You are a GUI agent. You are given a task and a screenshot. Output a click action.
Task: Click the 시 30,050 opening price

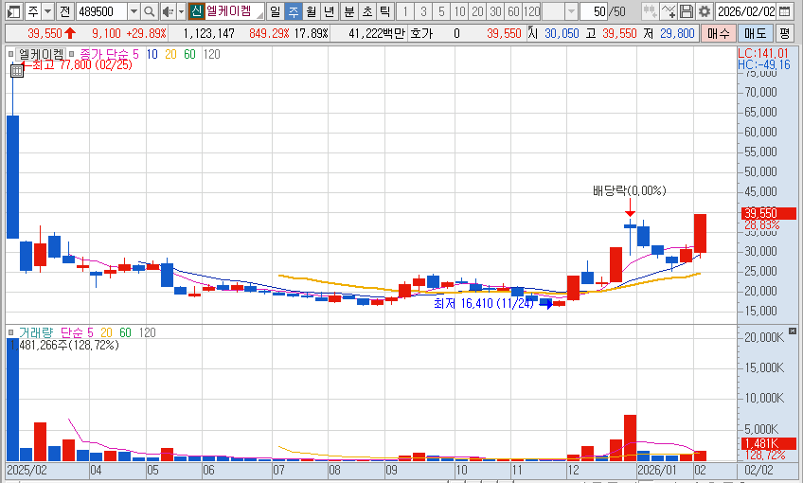click(x=554, y=34)
